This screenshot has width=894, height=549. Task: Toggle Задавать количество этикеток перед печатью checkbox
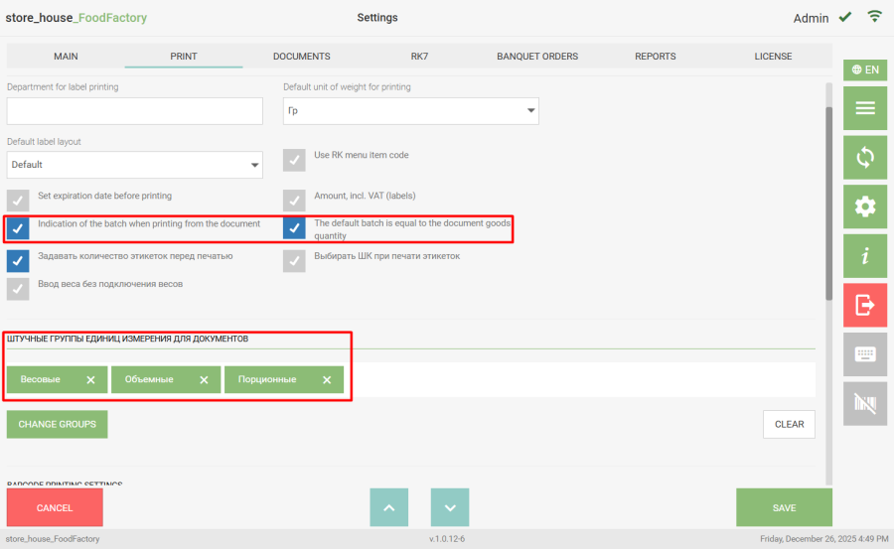pyautogui.click(x=18, y=260)
